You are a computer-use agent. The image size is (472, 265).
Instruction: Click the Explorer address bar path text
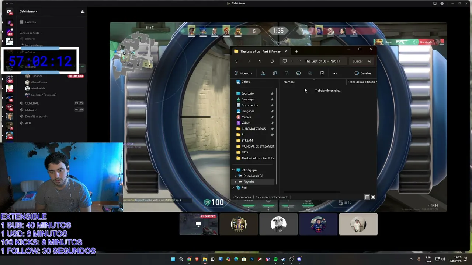(x=323, y=61)
